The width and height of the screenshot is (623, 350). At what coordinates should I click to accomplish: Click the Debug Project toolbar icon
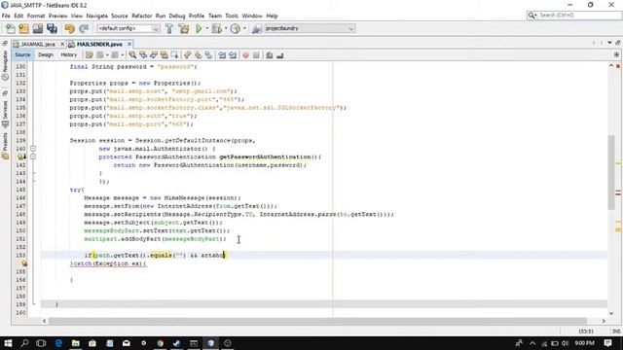pos(217,28)
